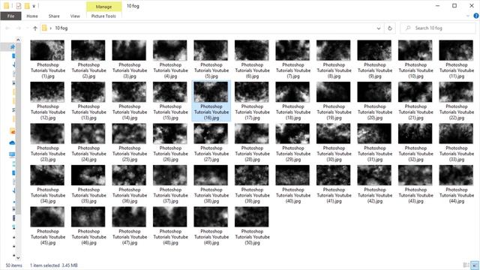This screenshot has height=270, width=480.
Task: Click file name text ending (40).jpg
Action: (293, 195)
